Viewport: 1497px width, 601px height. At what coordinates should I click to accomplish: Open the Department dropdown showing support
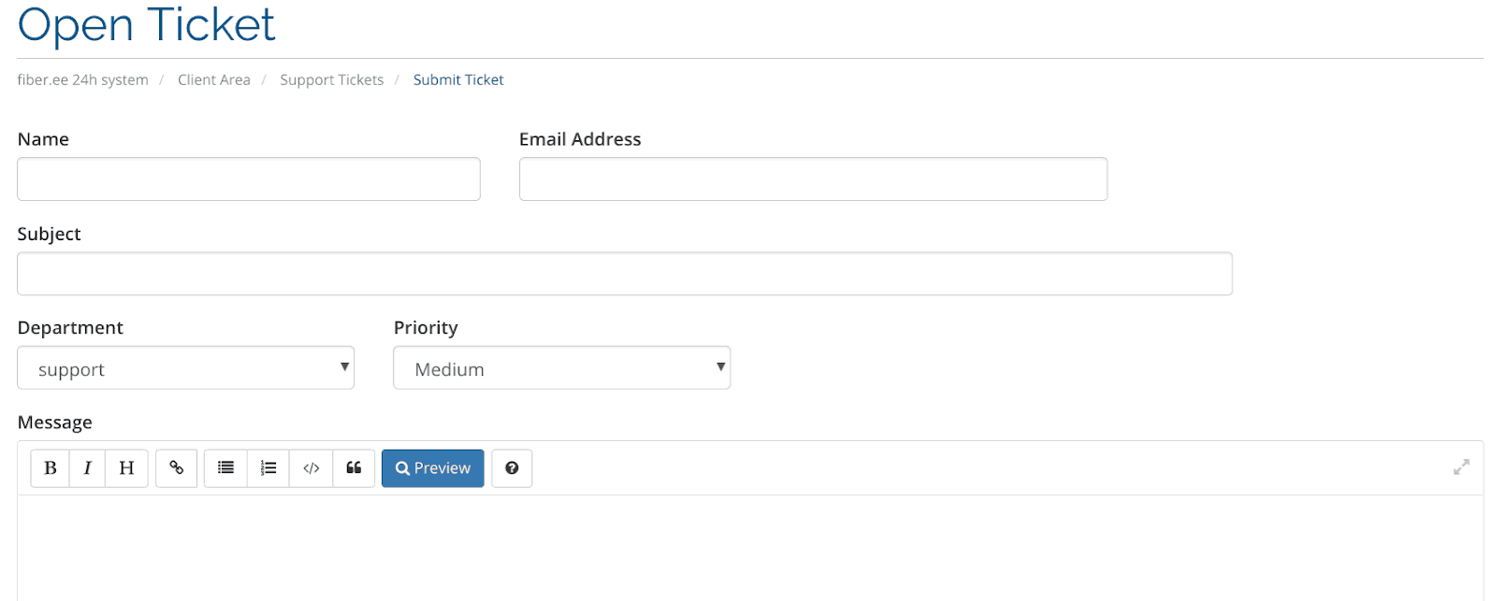pos(186,368)
